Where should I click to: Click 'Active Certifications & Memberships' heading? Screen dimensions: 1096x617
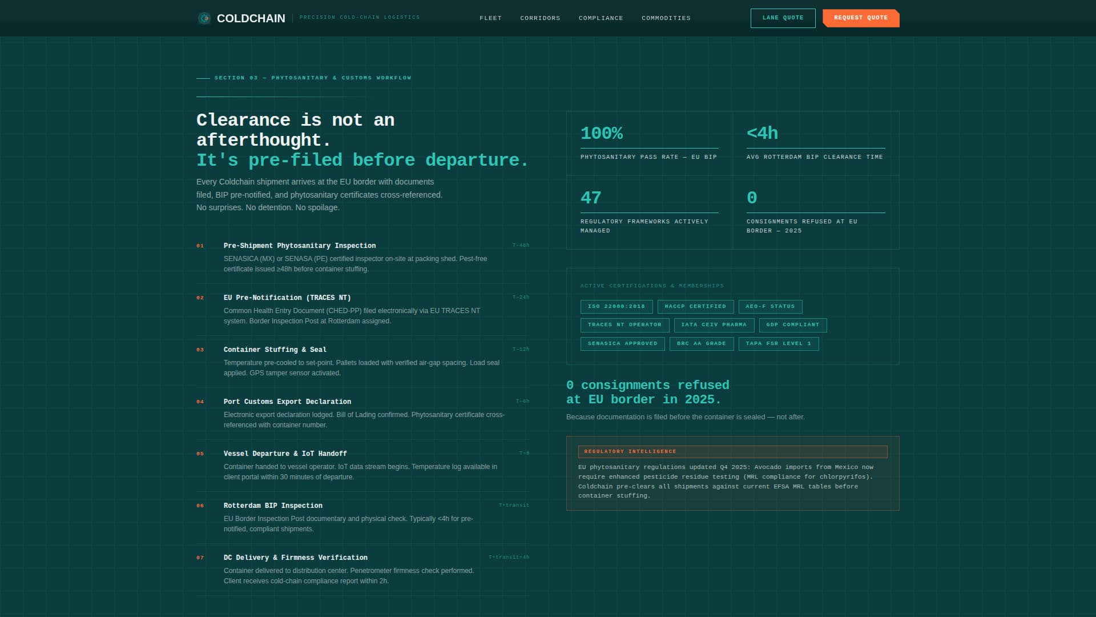pyautogui.click(x=652, y=286)
